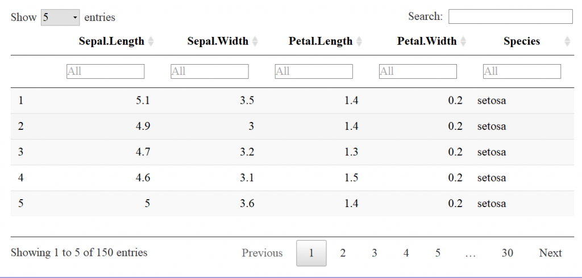Viewport: 582px width, 278px height.
Task: Focus the Sepal.Length filter field
Action: click(105, 71)
